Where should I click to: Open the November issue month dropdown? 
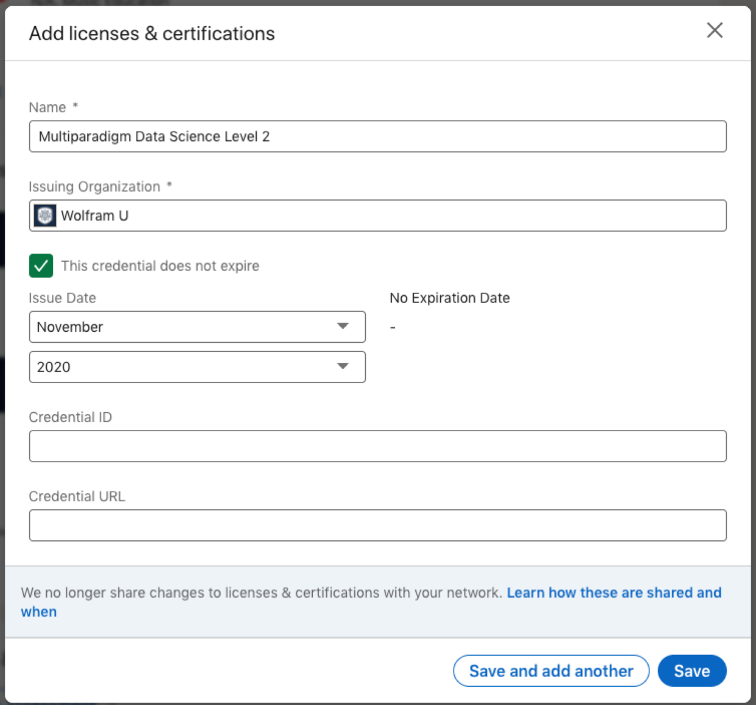(x=198, y=327)
